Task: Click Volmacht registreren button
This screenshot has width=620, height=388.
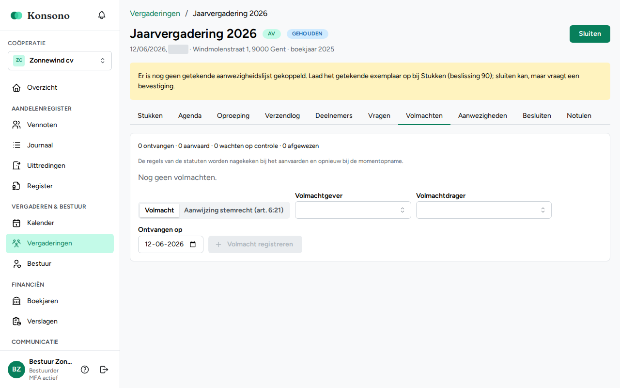Action: (255, 244)
